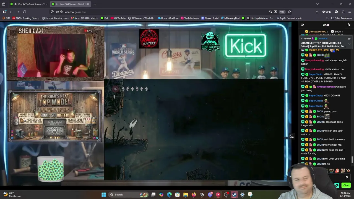Open Steam from taskbar

pyautogui.click(x=234, y=195)
